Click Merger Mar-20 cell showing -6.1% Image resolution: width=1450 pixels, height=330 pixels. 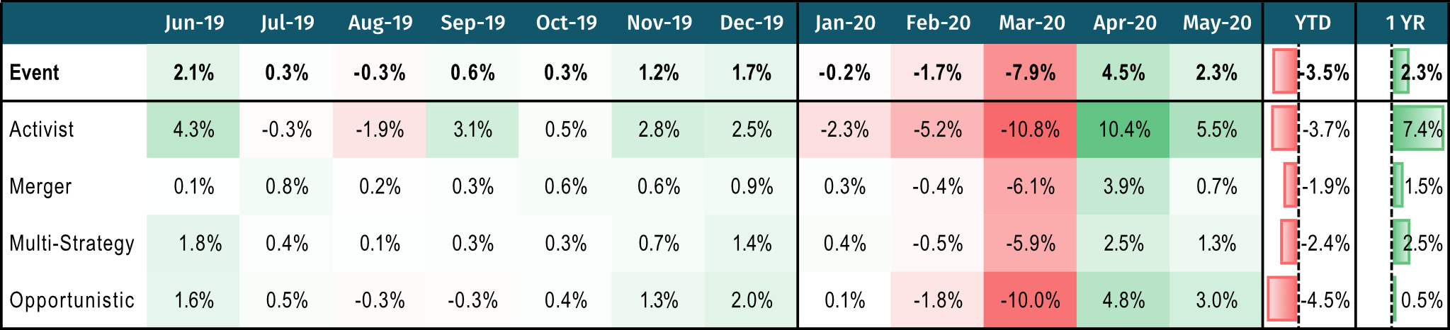(1030, 186)
